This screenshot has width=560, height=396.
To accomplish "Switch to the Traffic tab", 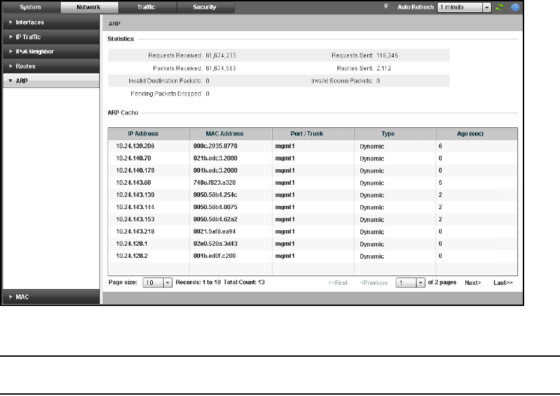I will (x=147, y=7).
